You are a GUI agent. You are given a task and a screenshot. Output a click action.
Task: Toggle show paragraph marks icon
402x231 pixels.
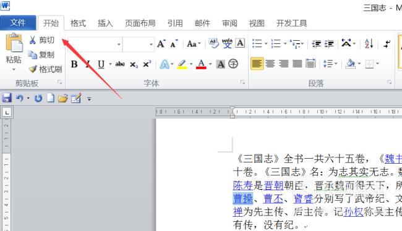(x=387, y=44)
